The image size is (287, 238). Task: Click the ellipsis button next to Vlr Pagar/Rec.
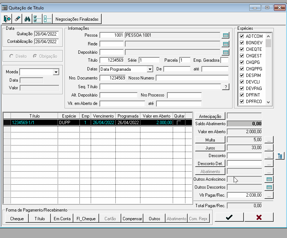pos(269,195)
